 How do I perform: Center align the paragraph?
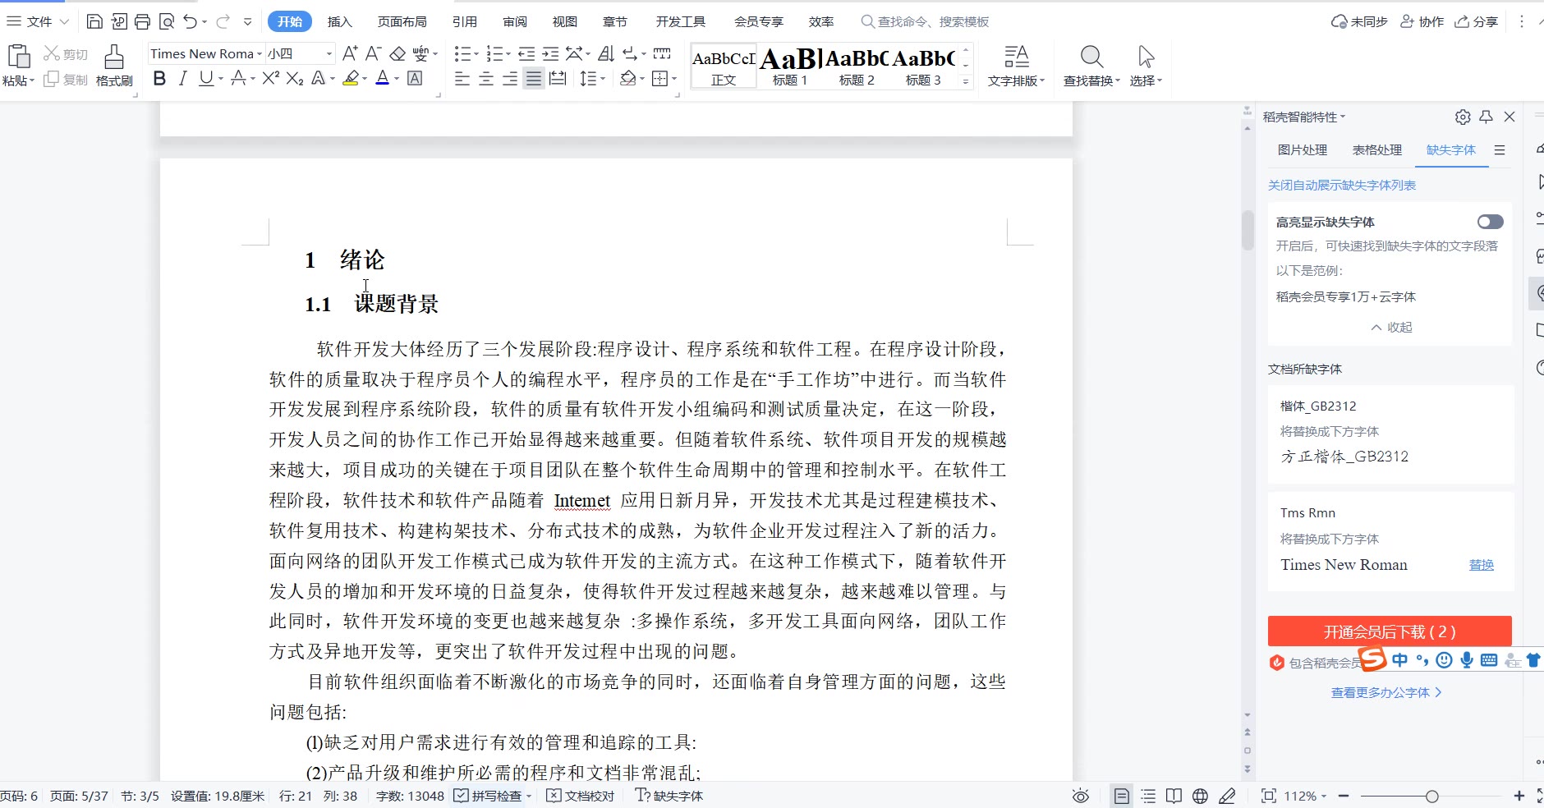[486, 79]
